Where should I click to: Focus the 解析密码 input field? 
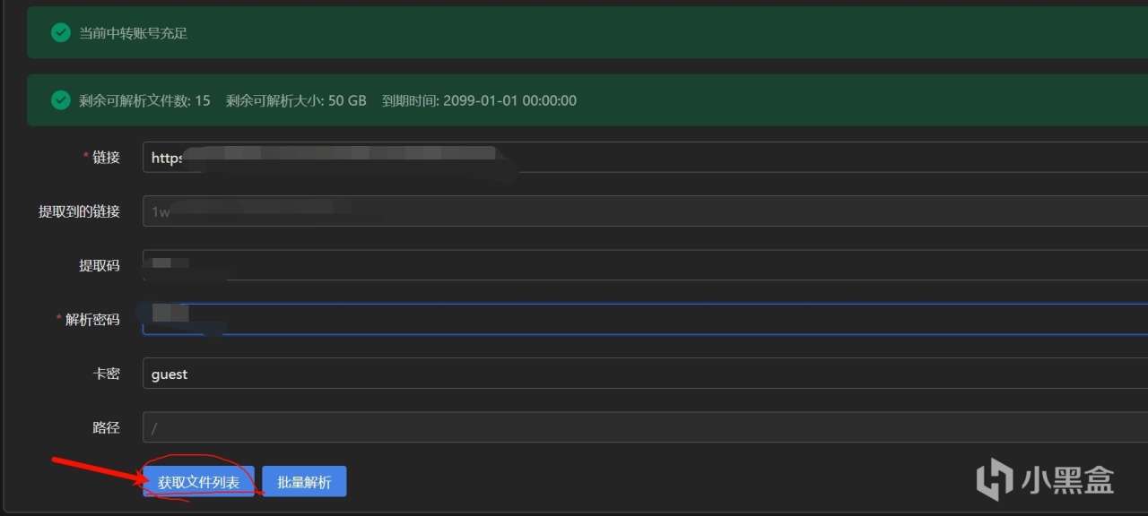coord(645,319)
